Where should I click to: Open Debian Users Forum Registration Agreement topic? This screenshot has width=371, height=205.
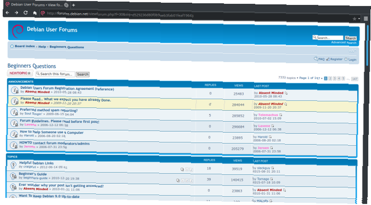[x=67, y=89]
